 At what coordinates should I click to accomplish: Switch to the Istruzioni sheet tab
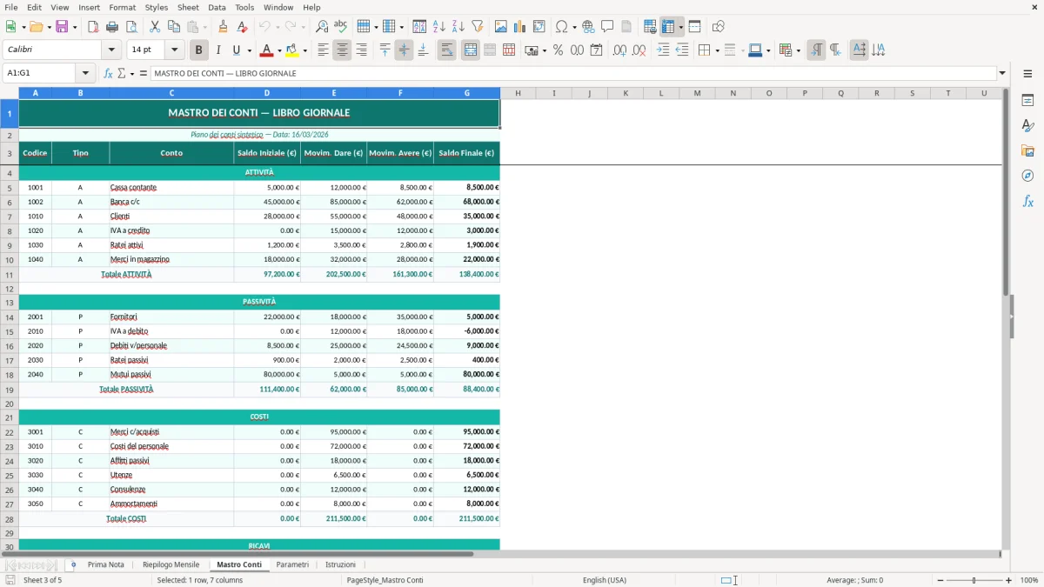(340, 564)
